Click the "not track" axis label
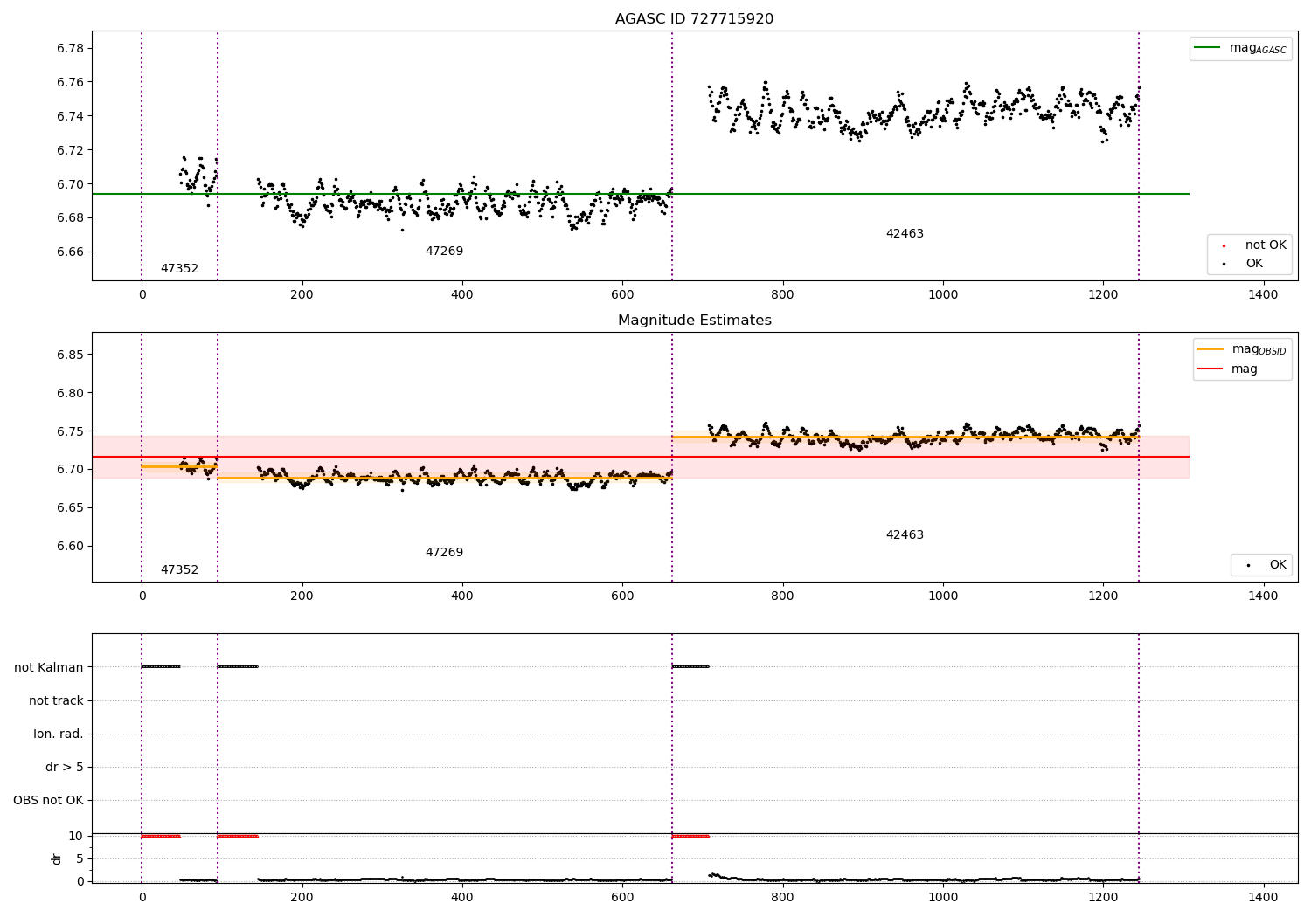This screenshot has height=917, width=1311. coord(56,700)
